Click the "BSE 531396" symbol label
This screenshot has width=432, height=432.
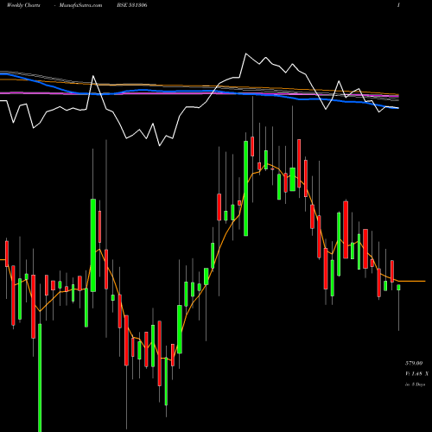tap(132, 5)
